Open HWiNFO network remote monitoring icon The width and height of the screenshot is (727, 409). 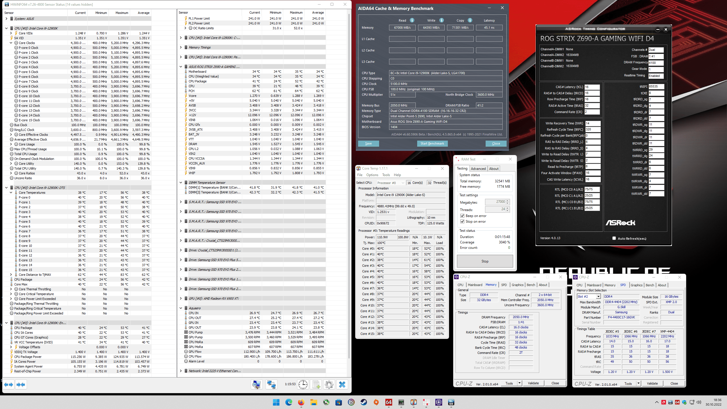coord(271,385)
